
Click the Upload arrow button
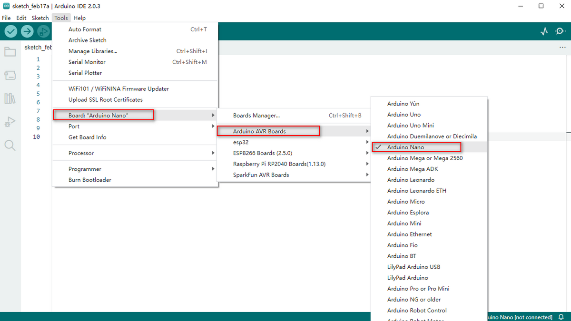pos(27,31)
